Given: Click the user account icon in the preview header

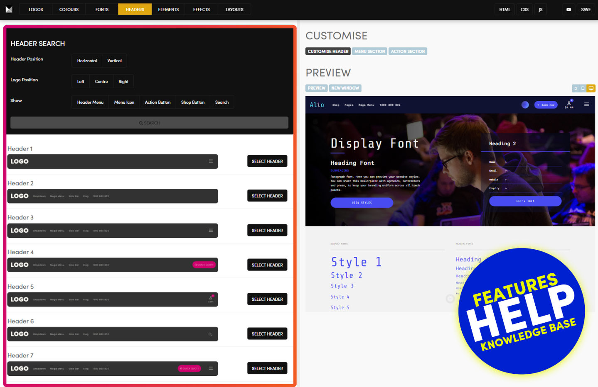Looking at the screenshot, I should (x=569, y=104).
